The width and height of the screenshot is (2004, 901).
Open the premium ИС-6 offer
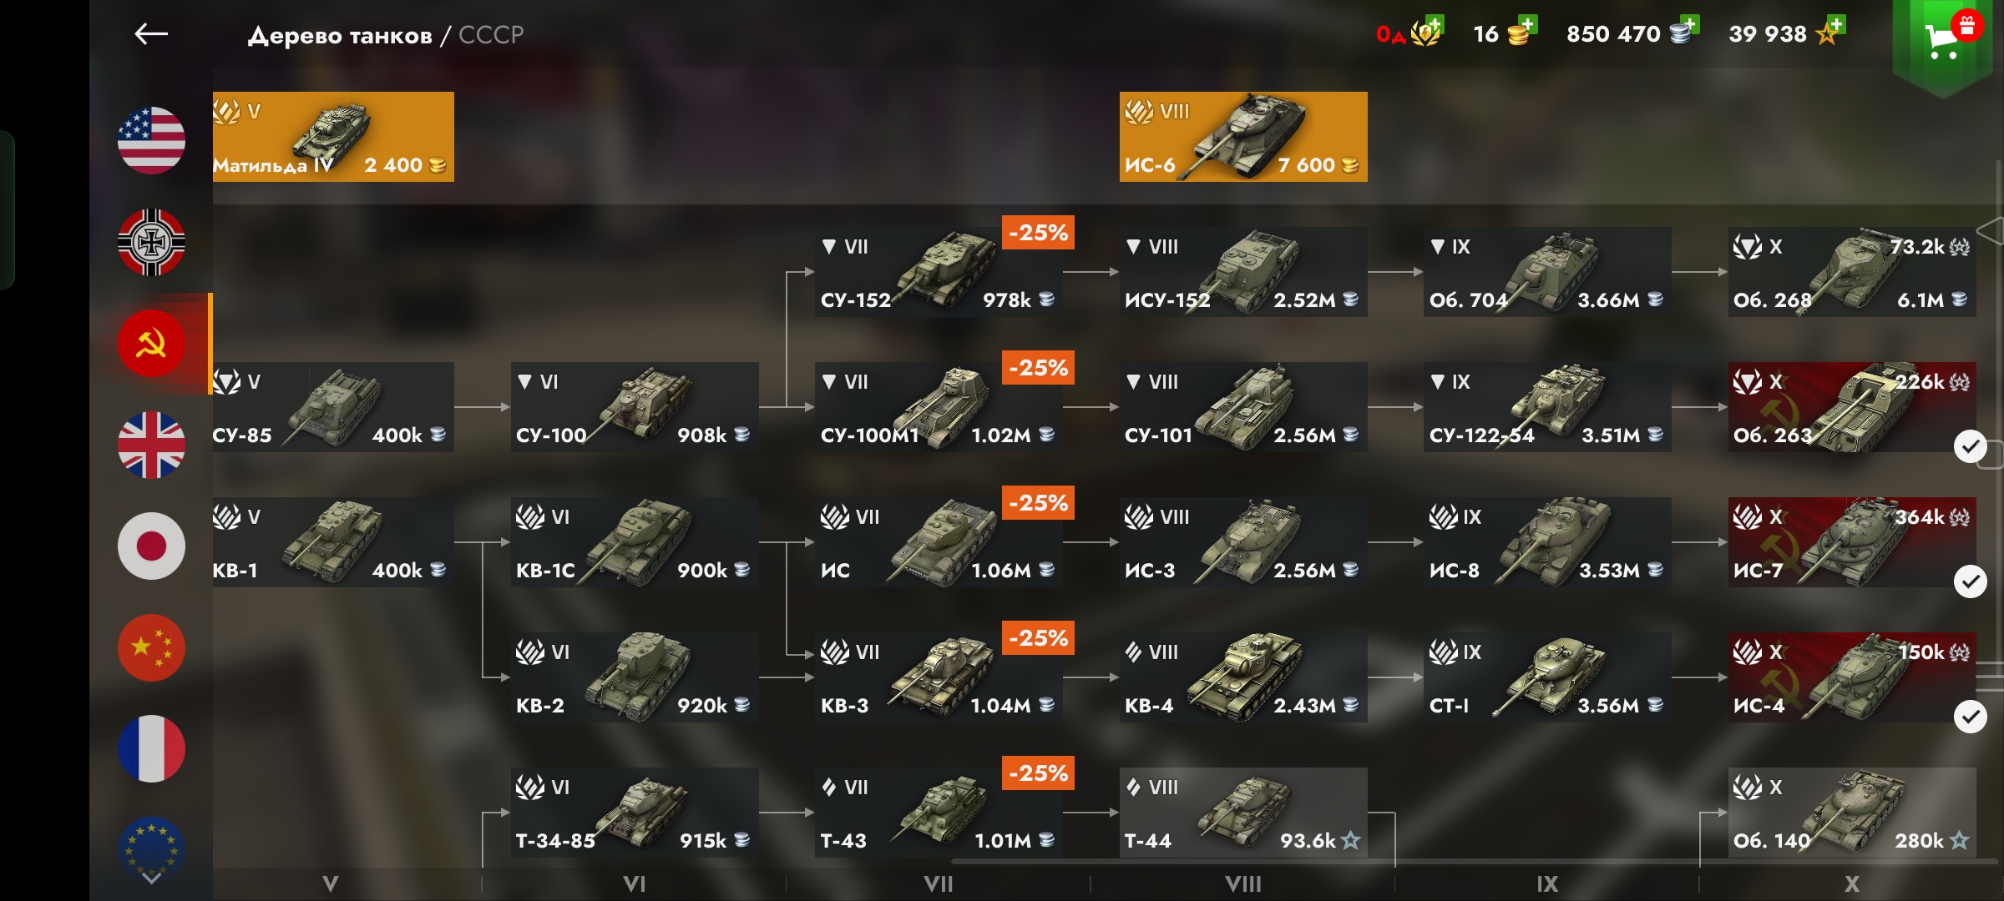click(1243, 137)
